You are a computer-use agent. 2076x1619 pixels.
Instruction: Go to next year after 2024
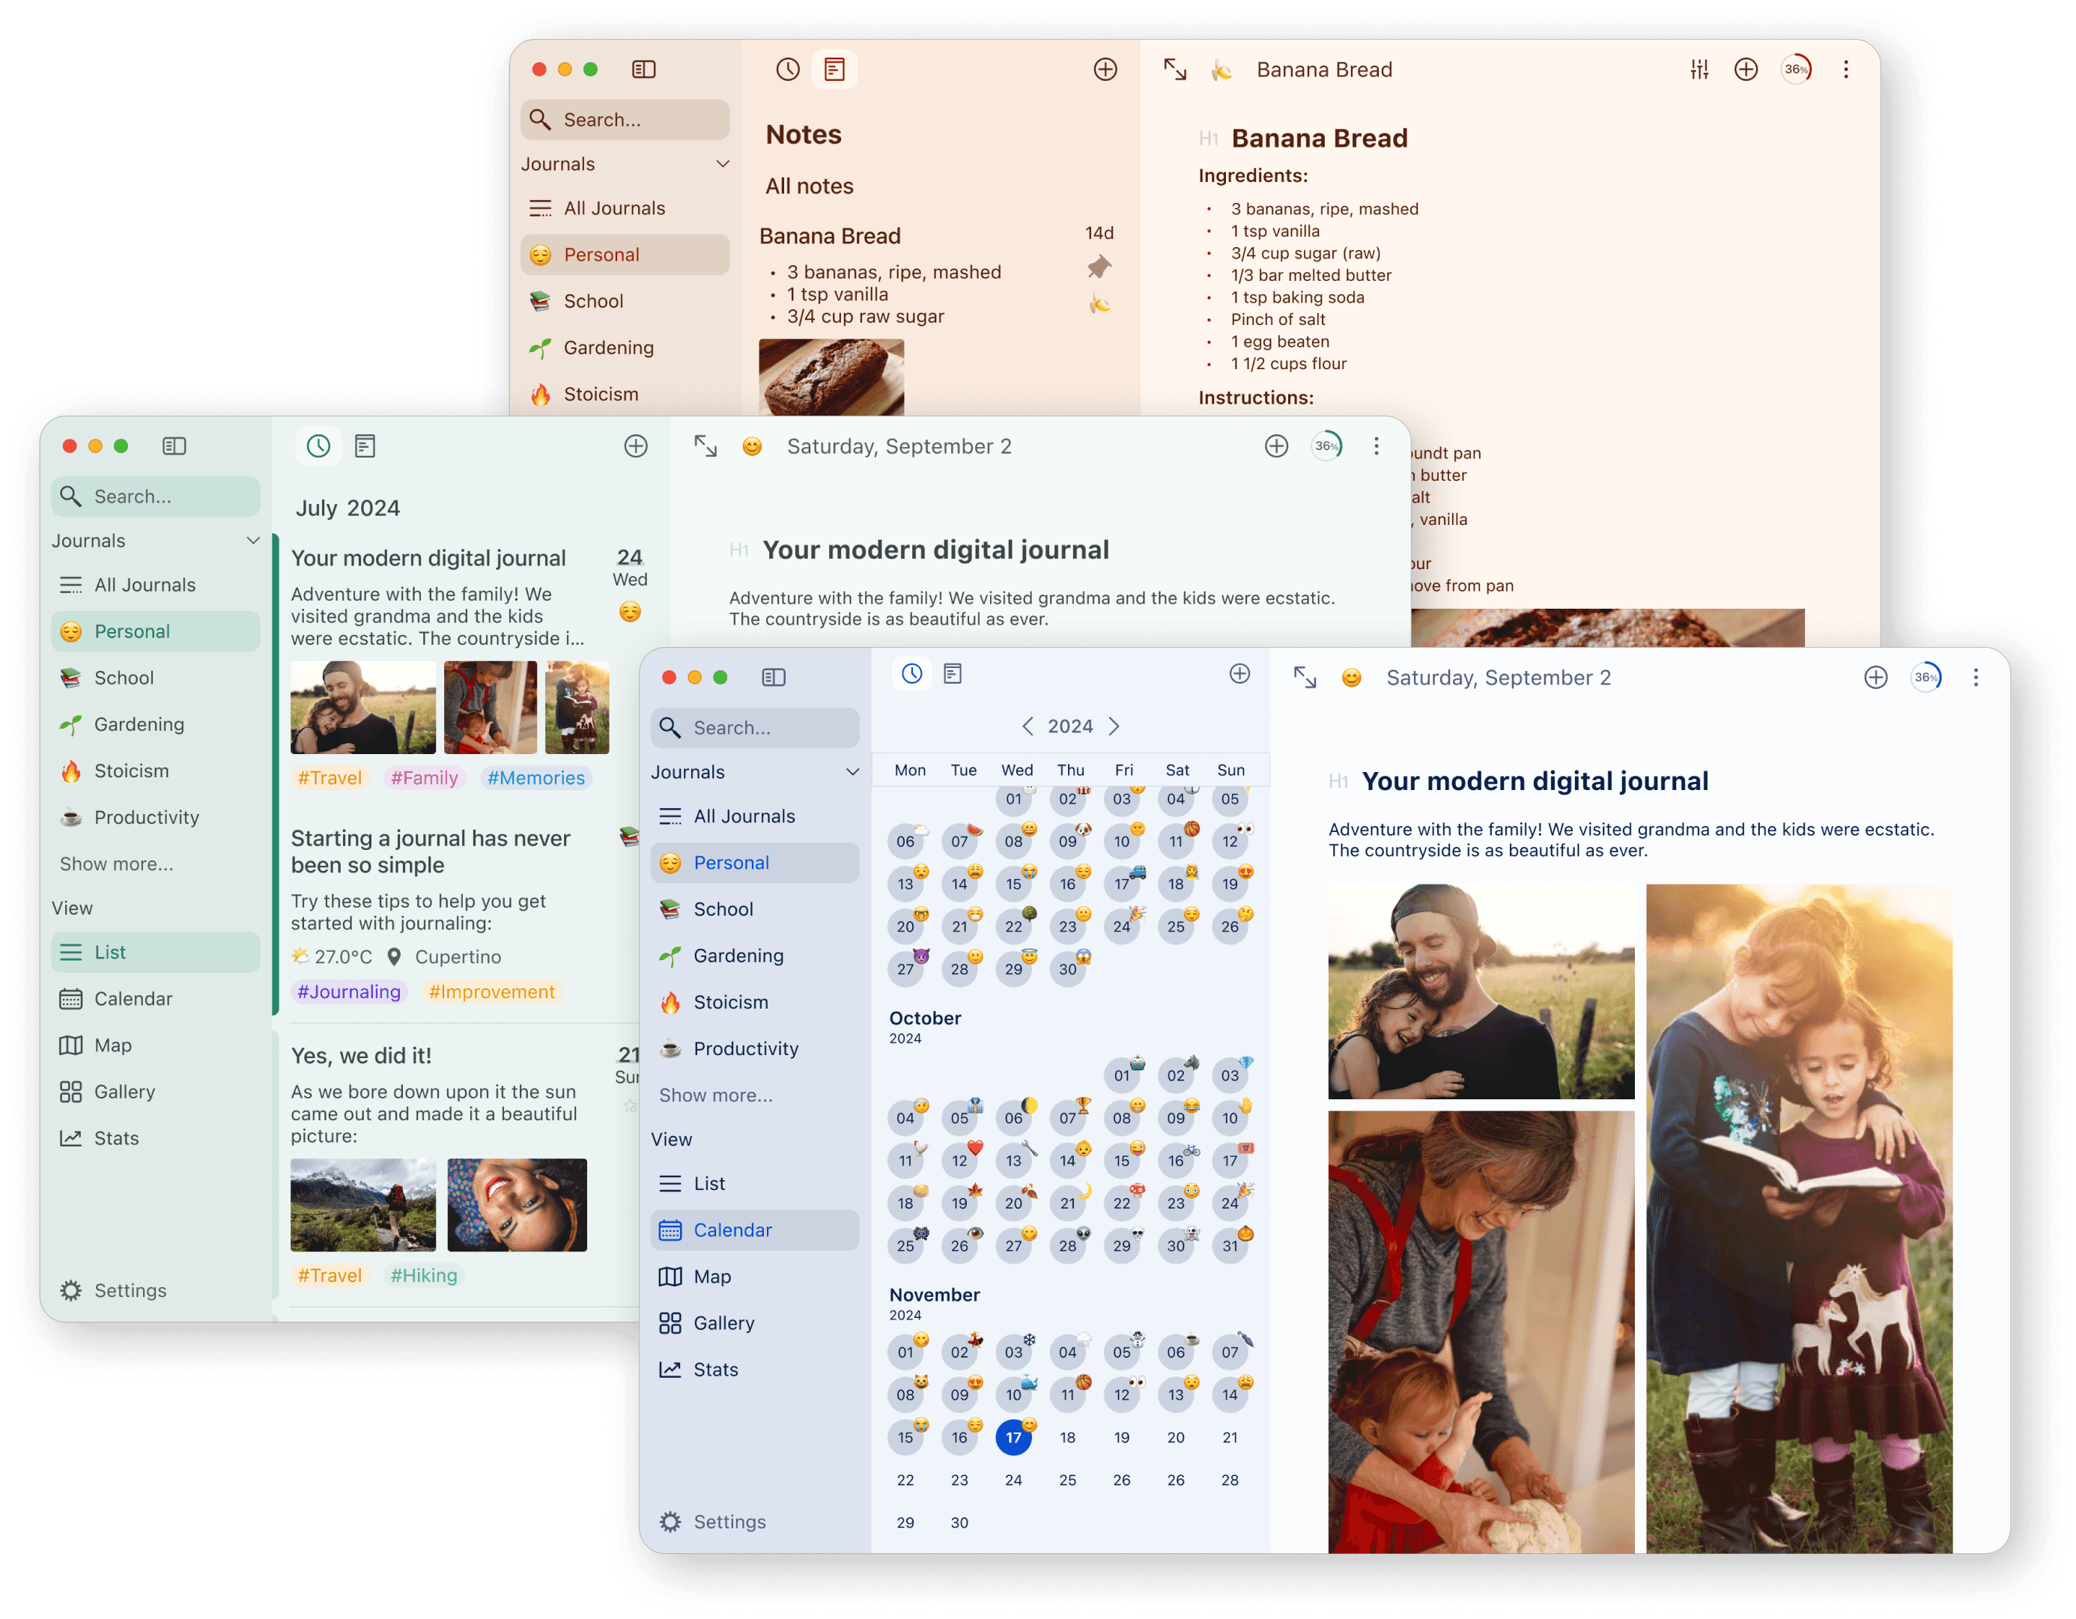(1114, 726)
